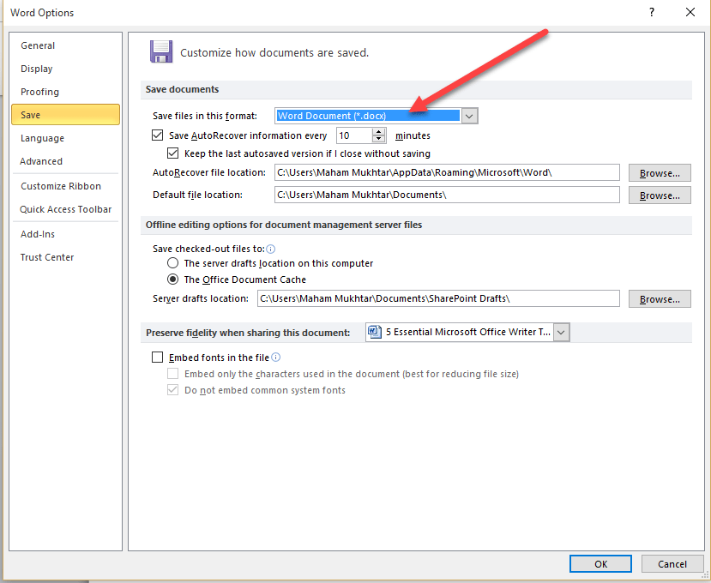The height and width of the screenshot is (583, 711).
Task: Open help with the question mark icon
Action: click(652, 12)
